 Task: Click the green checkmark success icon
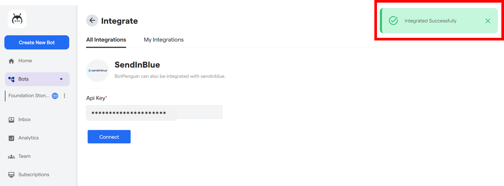pos(393,21)
